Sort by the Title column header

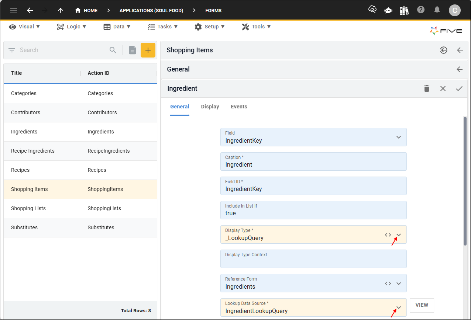point(17,73)
